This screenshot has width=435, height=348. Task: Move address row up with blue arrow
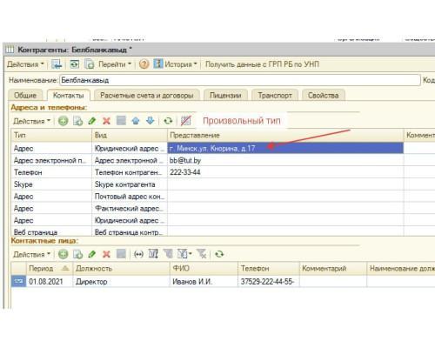(x=136, y=121)
